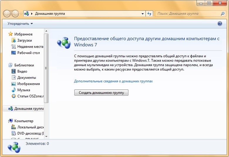Open Рабочий стол in navigation pane
This screenshot has width=229, height=157.
[x=28, y=53]
